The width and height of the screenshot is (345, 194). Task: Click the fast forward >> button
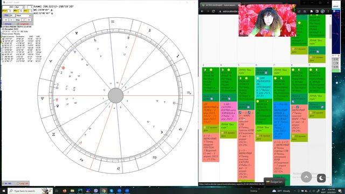pyautogui.click(x=29, y=20)
